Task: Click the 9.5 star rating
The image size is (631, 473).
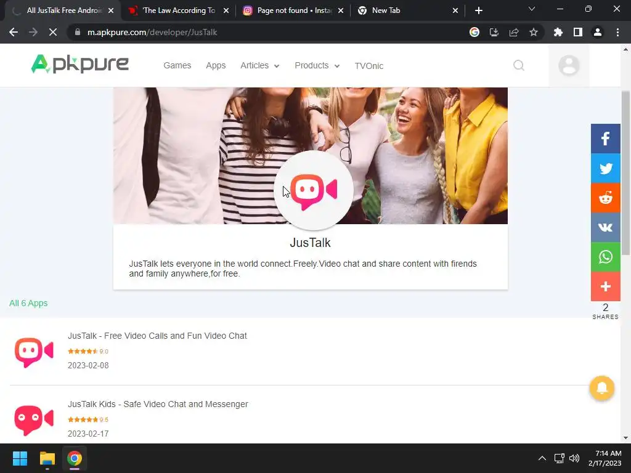Action: 88,419
